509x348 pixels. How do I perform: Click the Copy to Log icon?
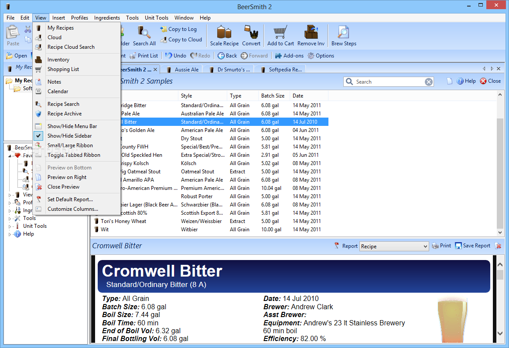[163, 29]
